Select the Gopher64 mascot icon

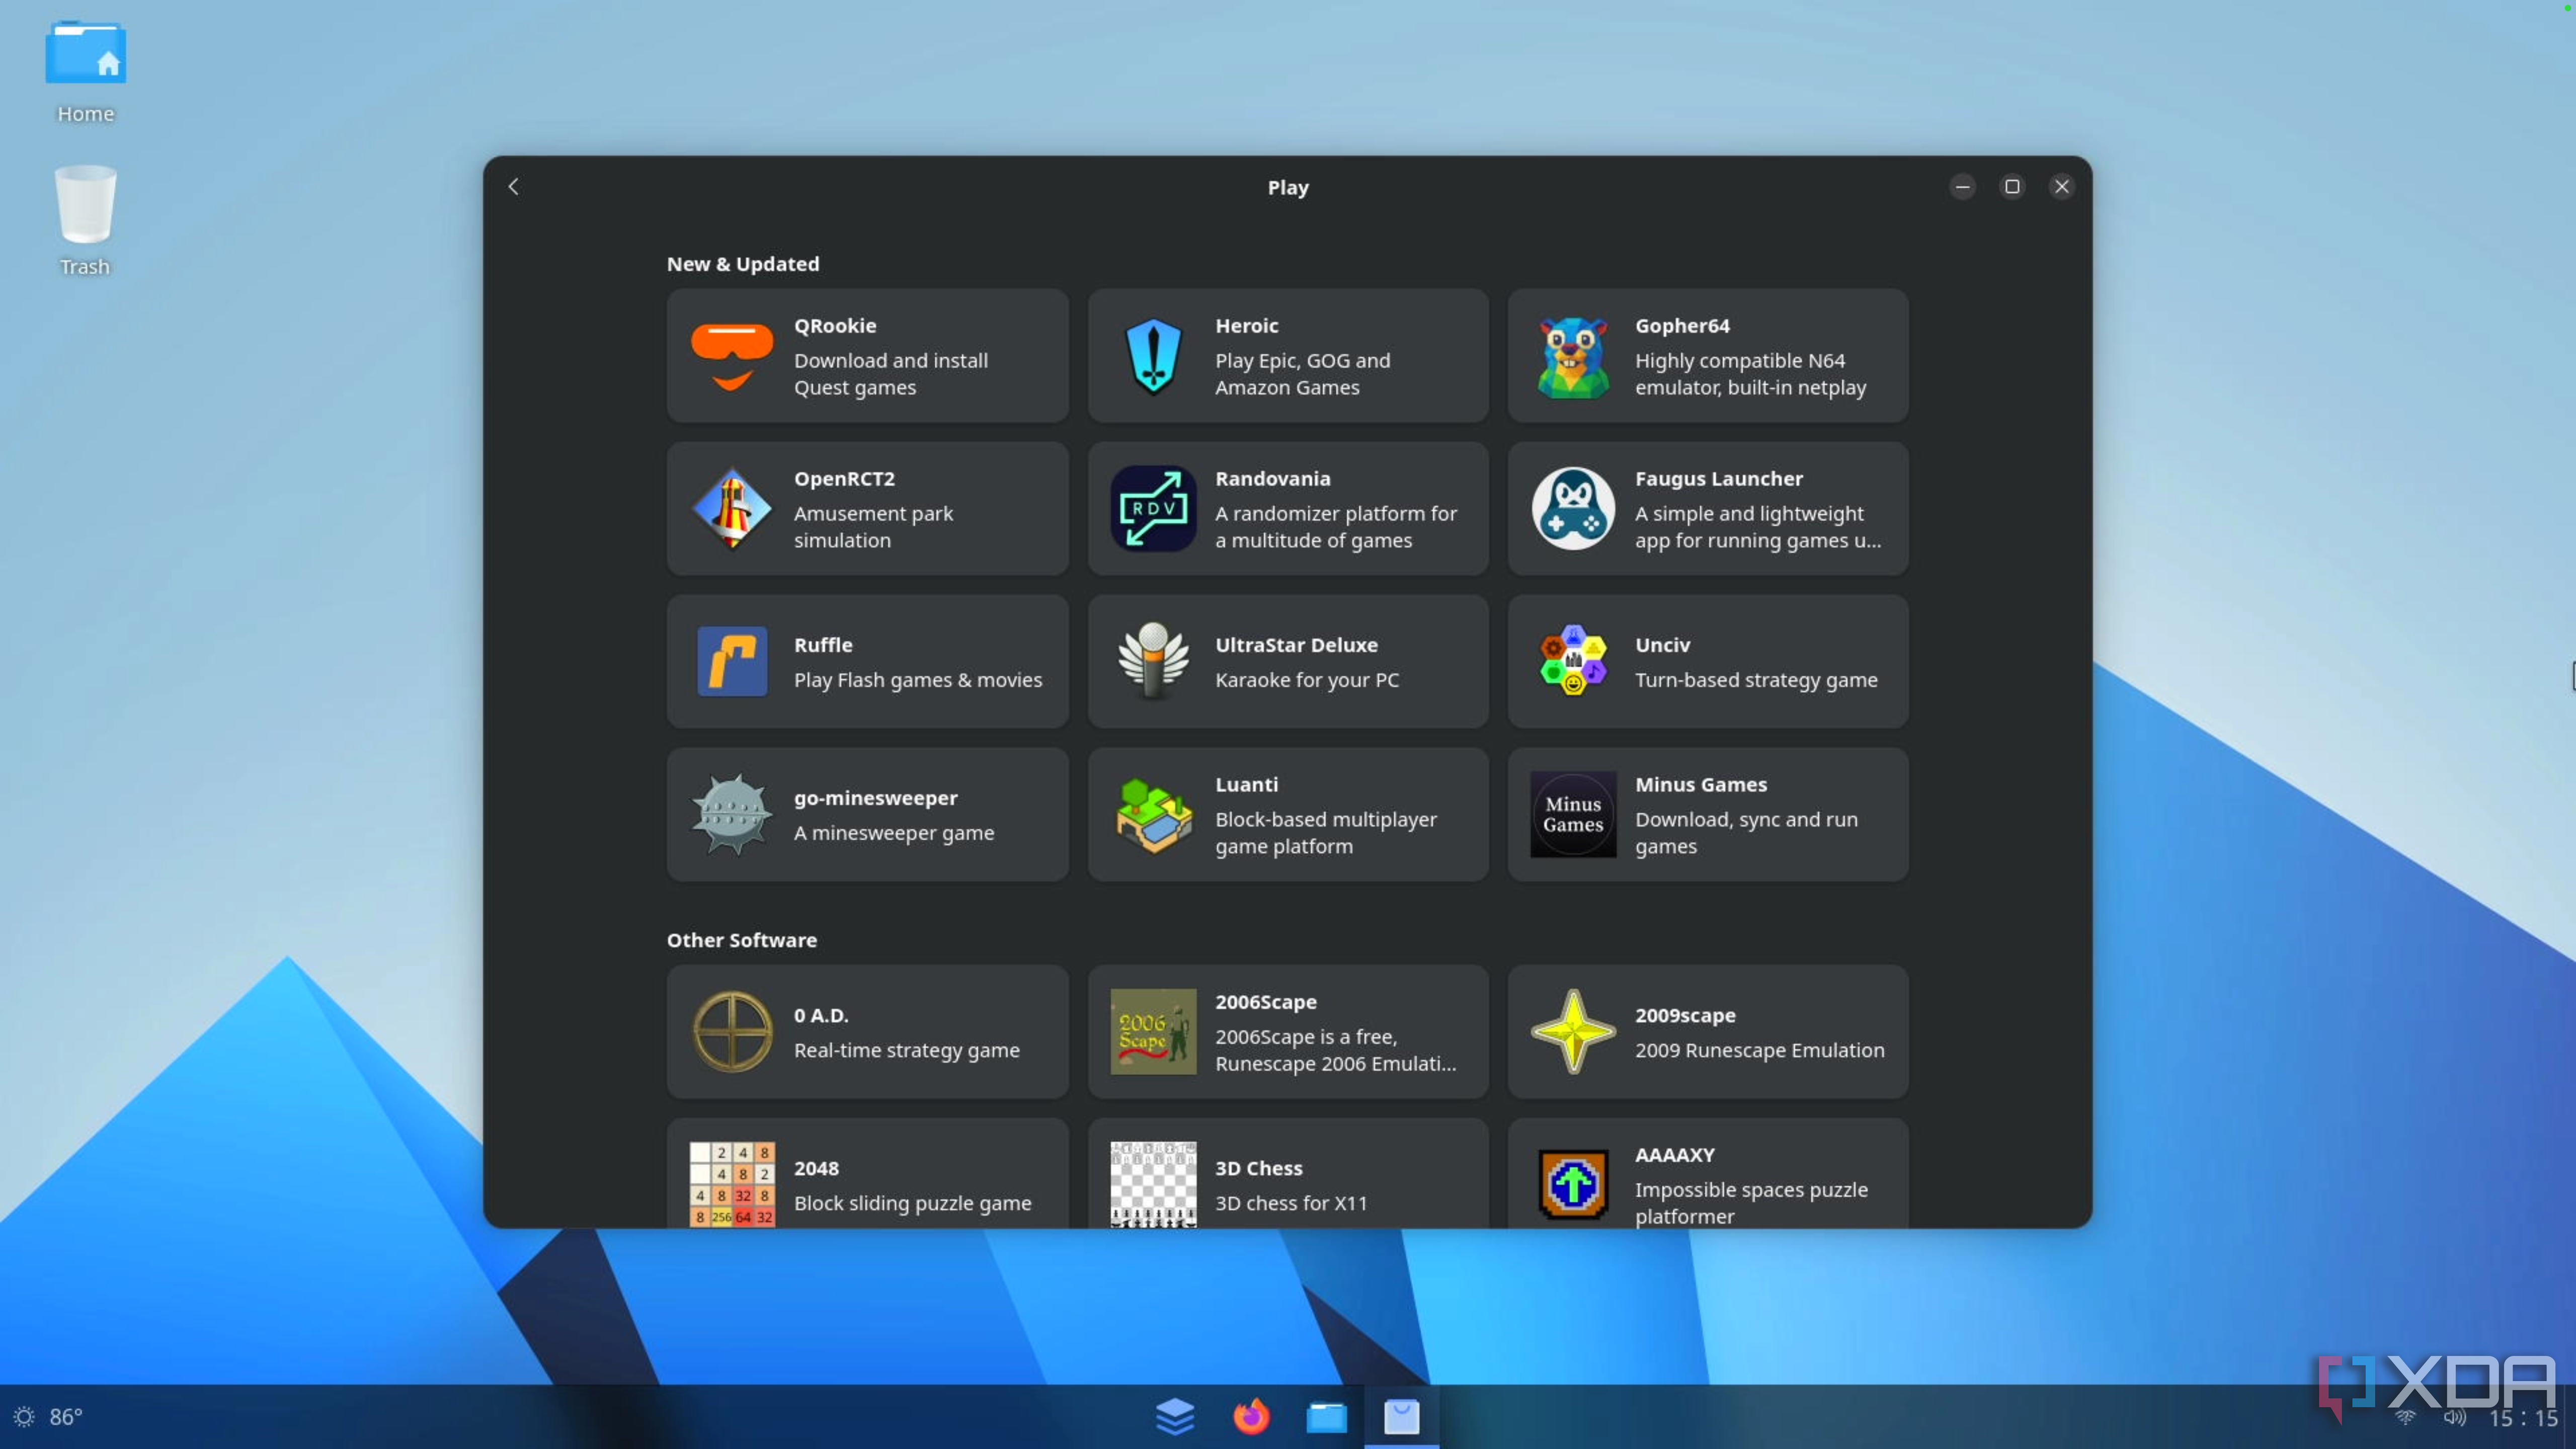point(1573,356)
